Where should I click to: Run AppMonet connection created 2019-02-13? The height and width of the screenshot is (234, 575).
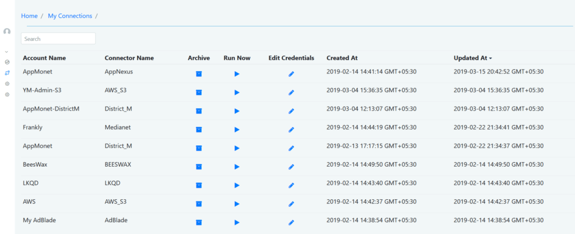[237, 148]
